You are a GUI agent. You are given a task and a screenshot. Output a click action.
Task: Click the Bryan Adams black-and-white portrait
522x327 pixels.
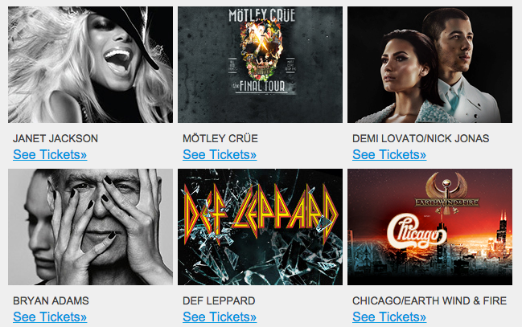point(90,227)
